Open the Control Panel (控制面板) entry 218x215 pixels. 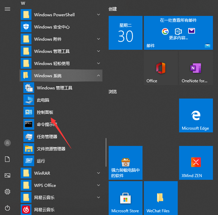point(45,112)
